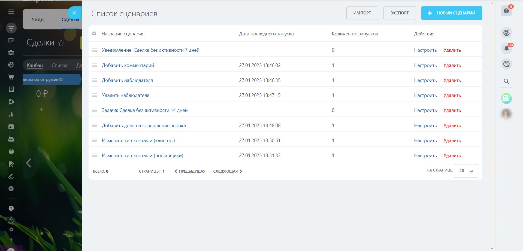Open the shopping cart sidebar icon

pos(11,77)
